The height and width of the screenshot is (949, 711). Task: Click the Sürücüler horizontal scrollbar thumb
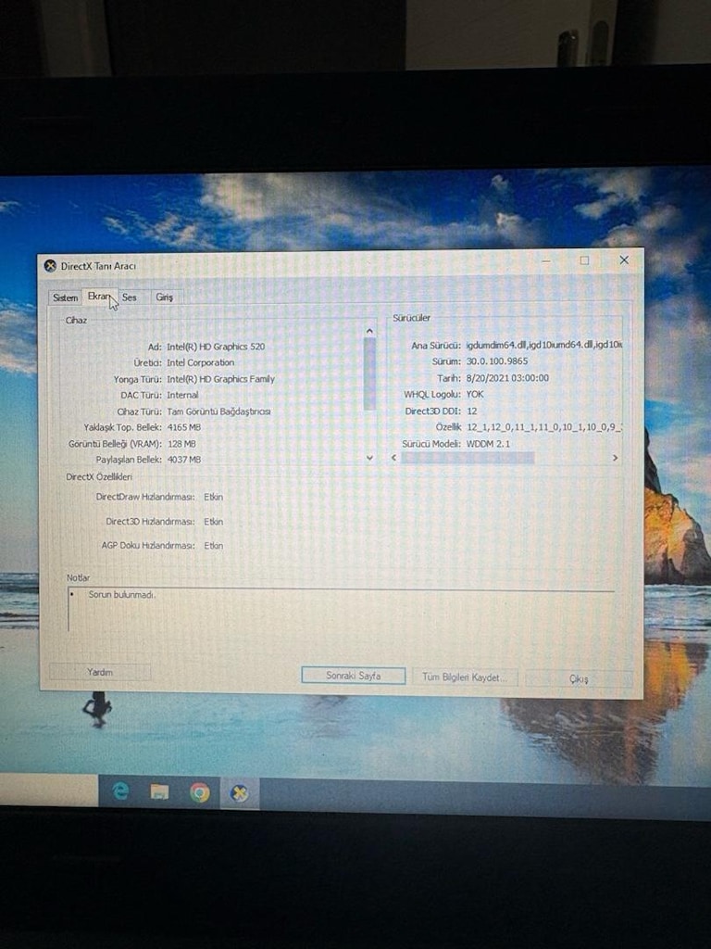point(468,458)
